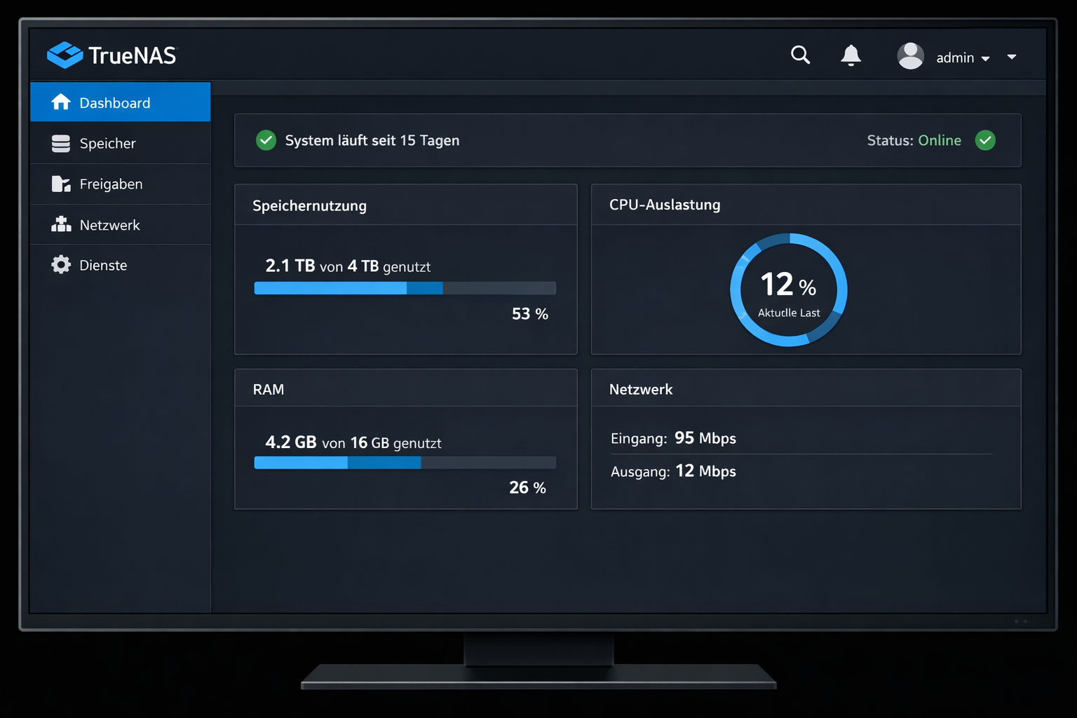Screen dimensions: 1077x718
Task: Click the green uptime checkmark indicator
Action: pos(266,140)
